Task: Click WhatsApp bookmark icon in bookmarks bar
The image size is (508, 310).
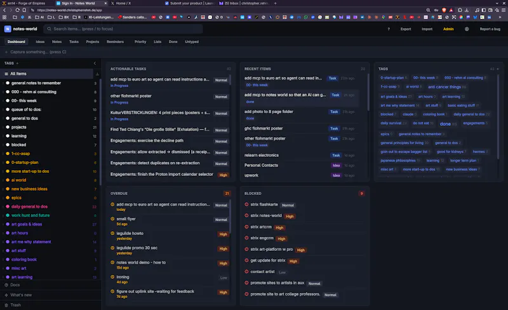Action: 306,17
